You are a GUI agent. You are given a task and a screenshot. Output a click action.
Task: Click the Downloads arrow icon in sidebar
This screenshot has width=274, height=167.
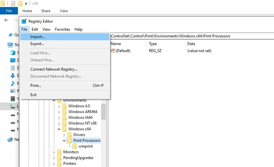[13, 76]
